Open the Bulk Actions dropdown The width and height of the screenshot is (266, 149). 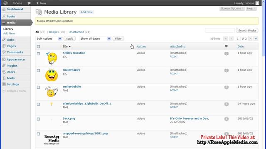tap(49, 38)
